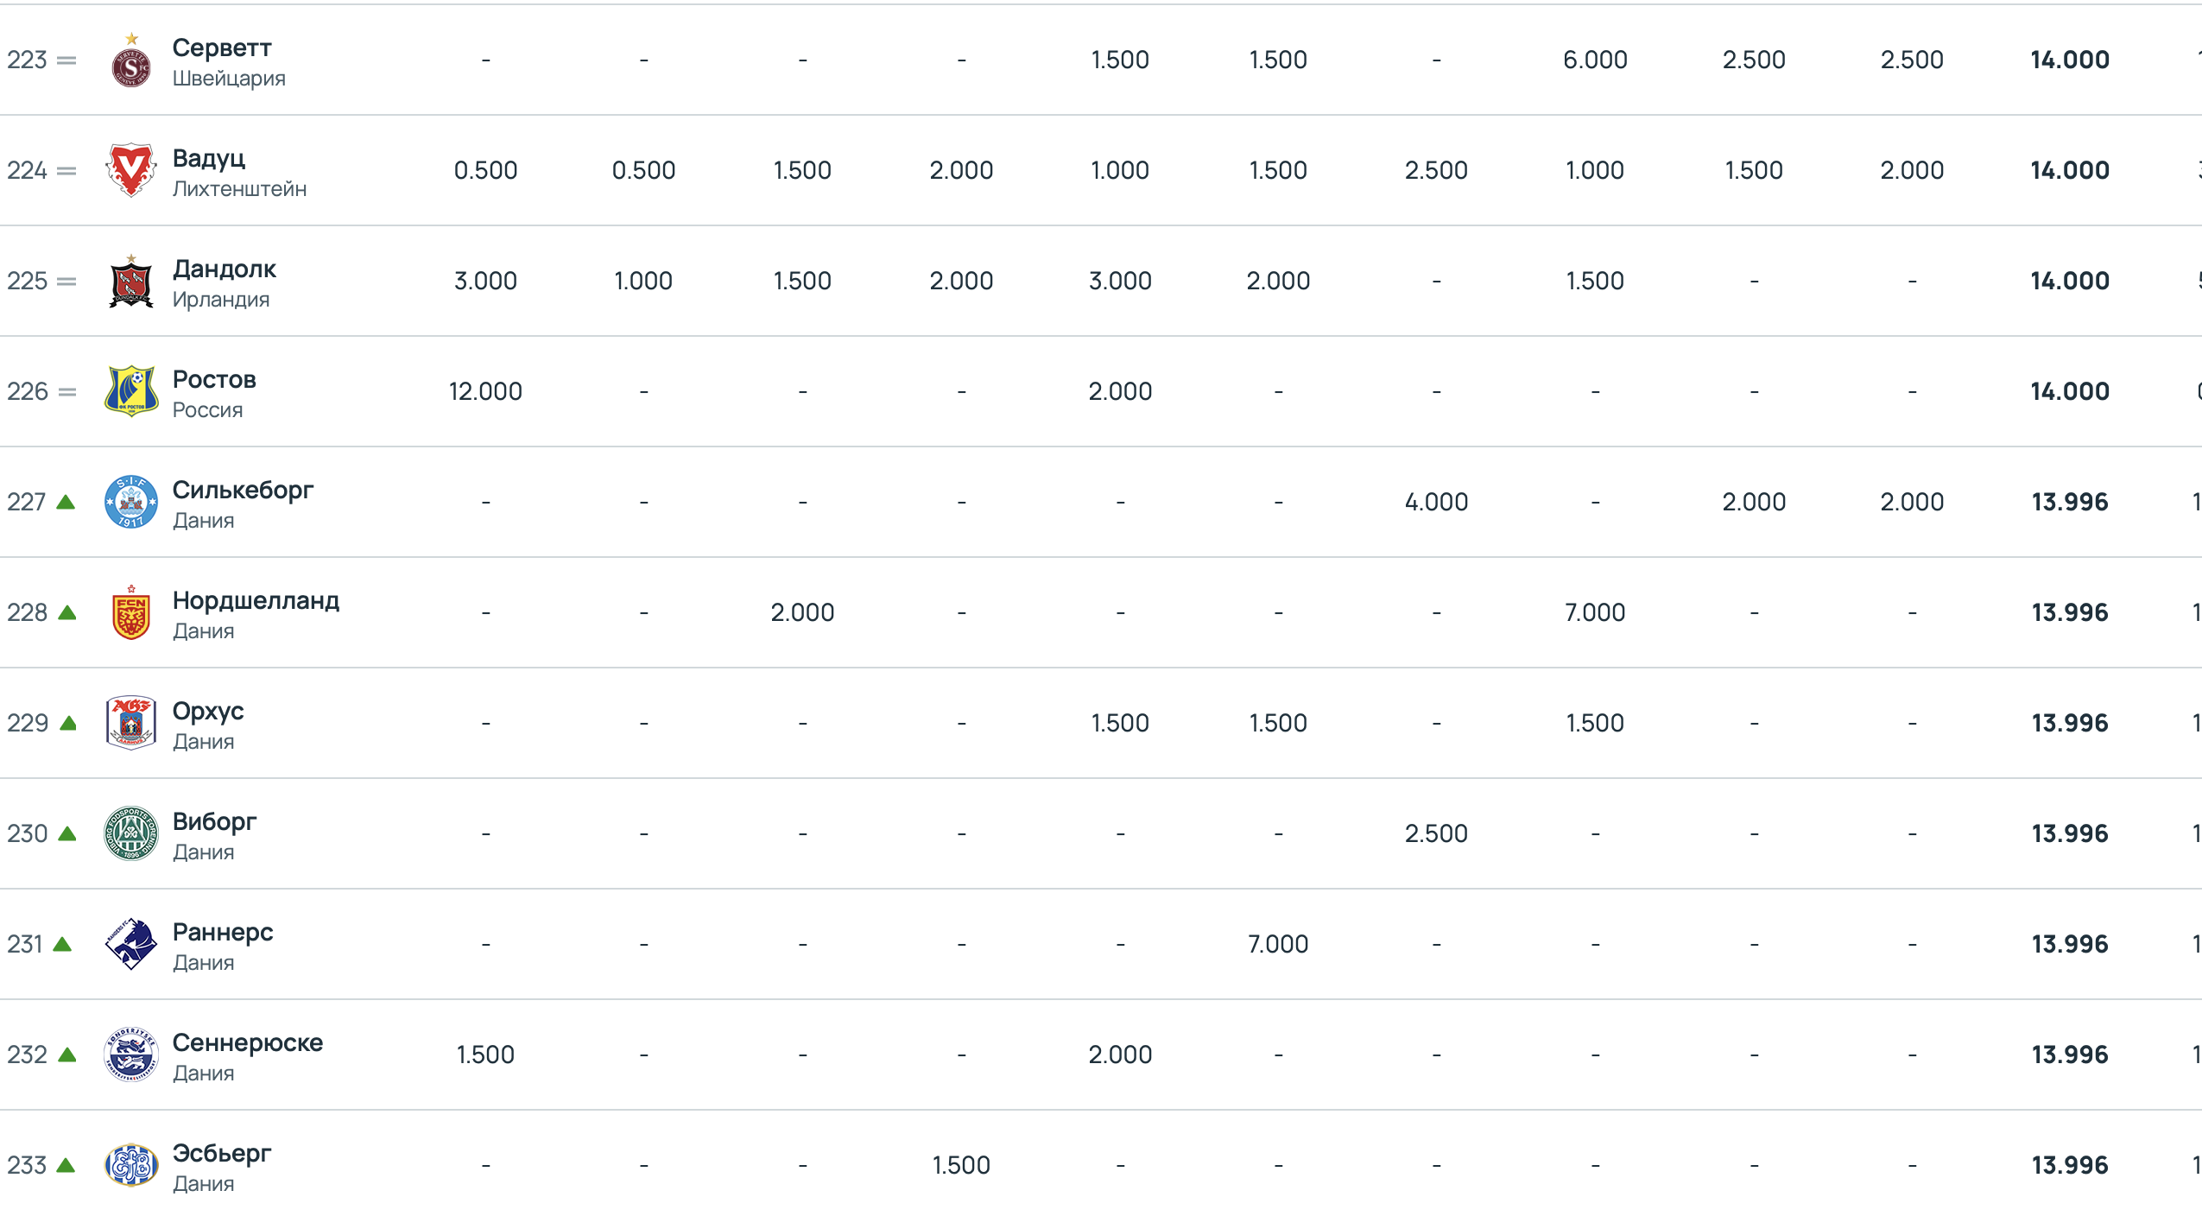
Task: Click the equals rank indicator for 223
Action: [66, 60]
